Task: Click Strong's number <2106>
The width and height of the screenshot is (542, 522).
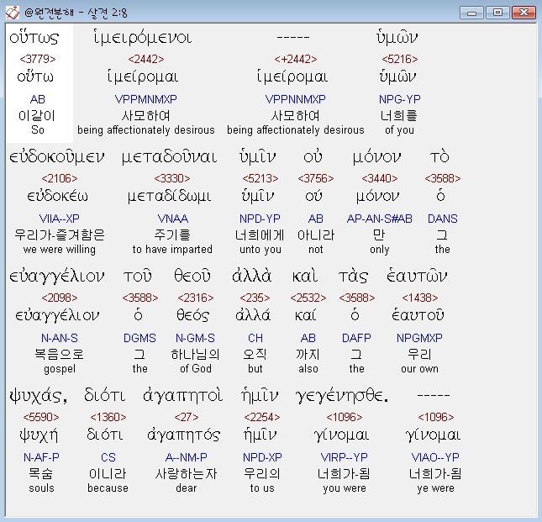Action: pos(60,178)
